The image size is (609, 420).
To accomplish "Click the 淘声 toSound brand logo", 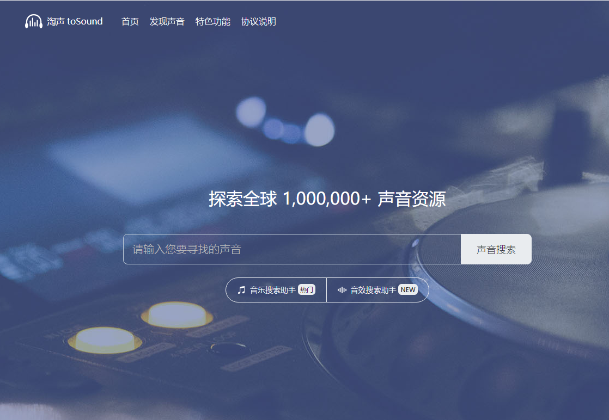I will click(x=64, y=21).
